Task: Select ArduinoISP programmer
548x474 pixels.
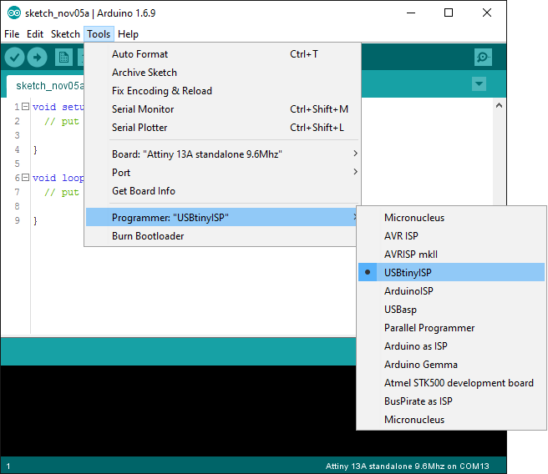Action: pyautogui.click(x=452, y=290)
